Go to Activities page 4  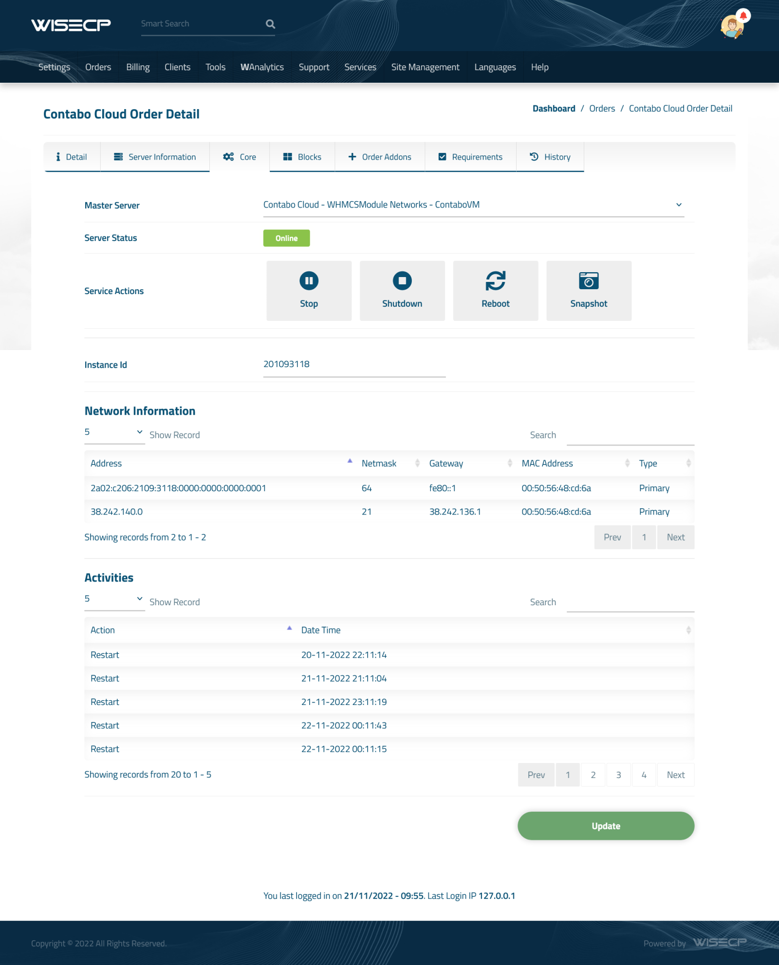pos(644,775)
